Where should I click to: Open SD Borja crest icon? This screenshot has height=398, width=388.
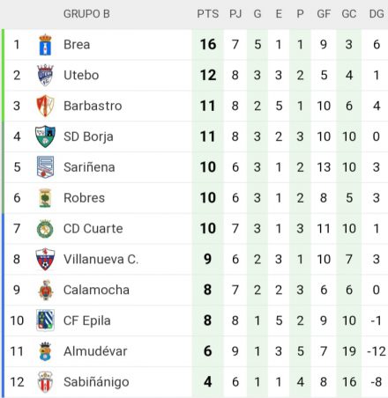(x=45, y=136)
